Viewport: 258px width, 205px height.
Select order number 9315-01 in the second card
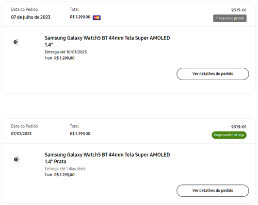click(x=239, y=127)
